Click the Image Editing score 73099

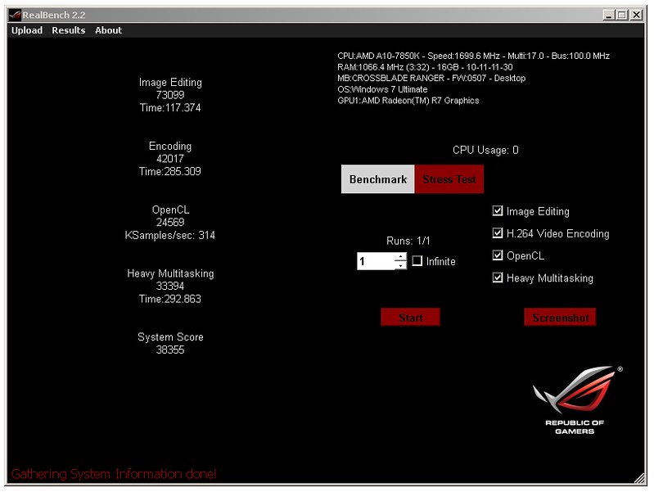click(170, 95)
